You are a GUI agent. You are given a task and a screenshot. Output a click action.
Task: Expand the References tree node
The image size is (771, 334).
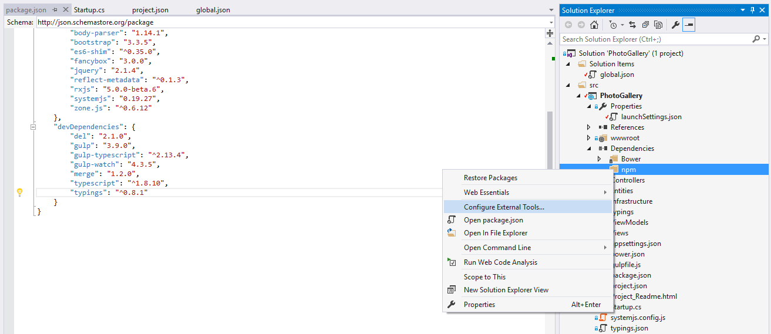[x=589, y=127]
